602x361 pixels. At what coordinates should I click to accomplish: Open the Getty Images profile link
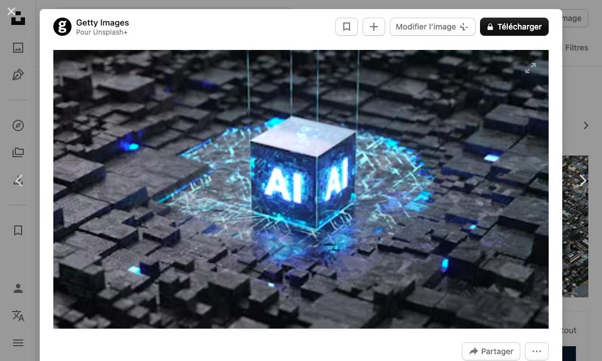[102, 23]
